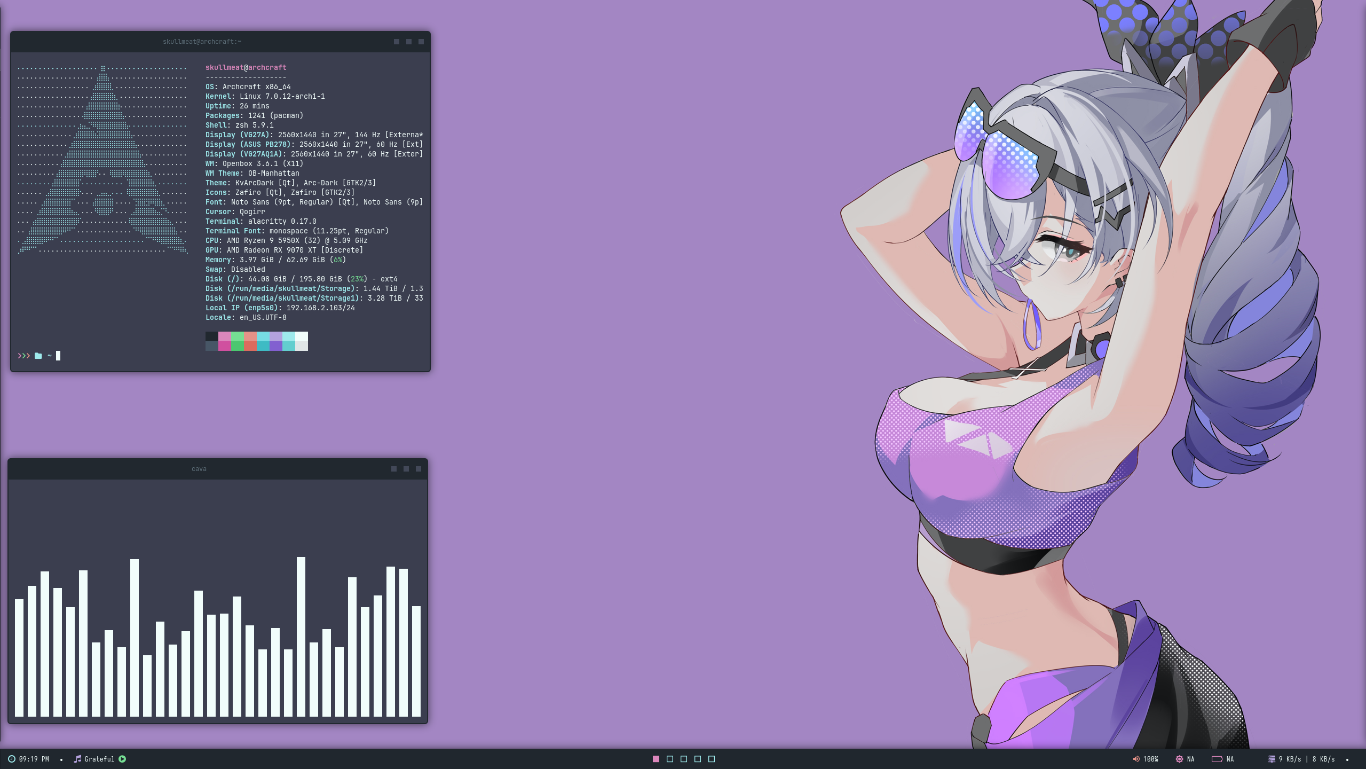Click the Disk (/run/media/skullmeat/Storage1) line

point(314,298)
